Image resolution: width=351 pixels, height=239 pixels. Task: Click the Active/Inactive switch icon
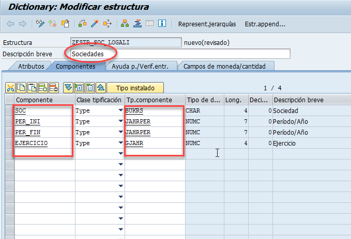point(53,23)
